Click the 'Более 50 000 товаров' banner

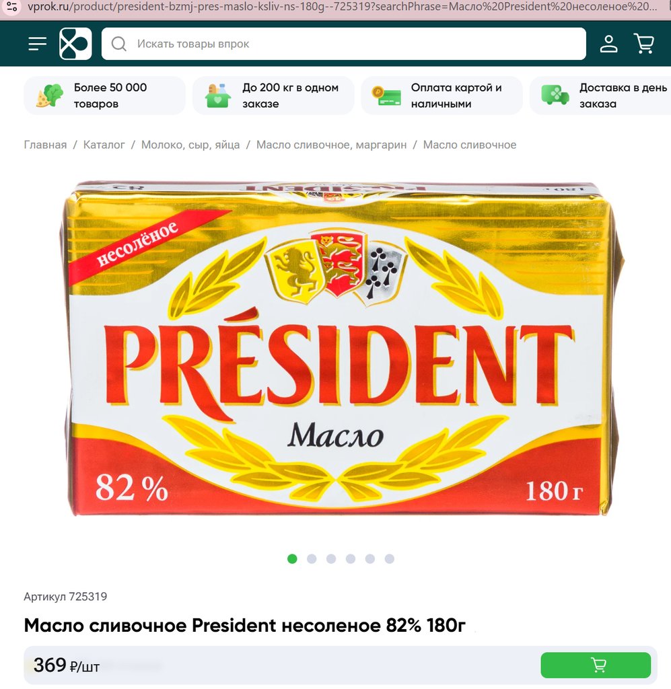(x=104, y=96)
